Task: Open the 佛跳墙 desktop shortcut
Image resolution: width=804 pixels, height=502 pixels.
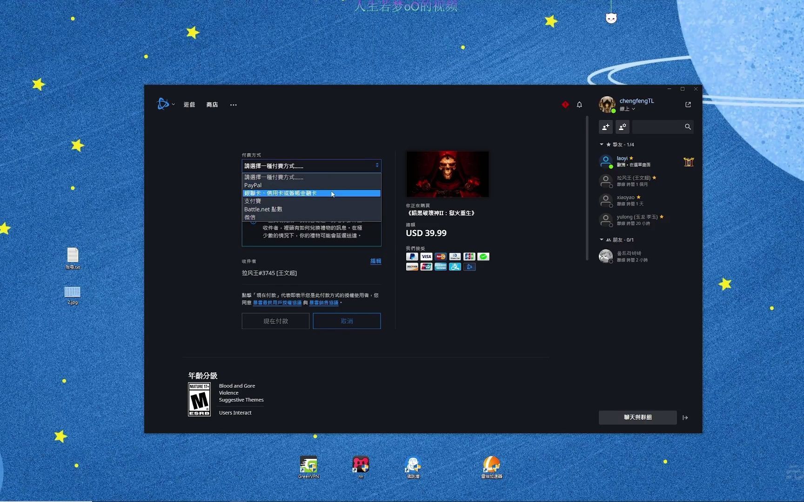Action: pos(413,467)
